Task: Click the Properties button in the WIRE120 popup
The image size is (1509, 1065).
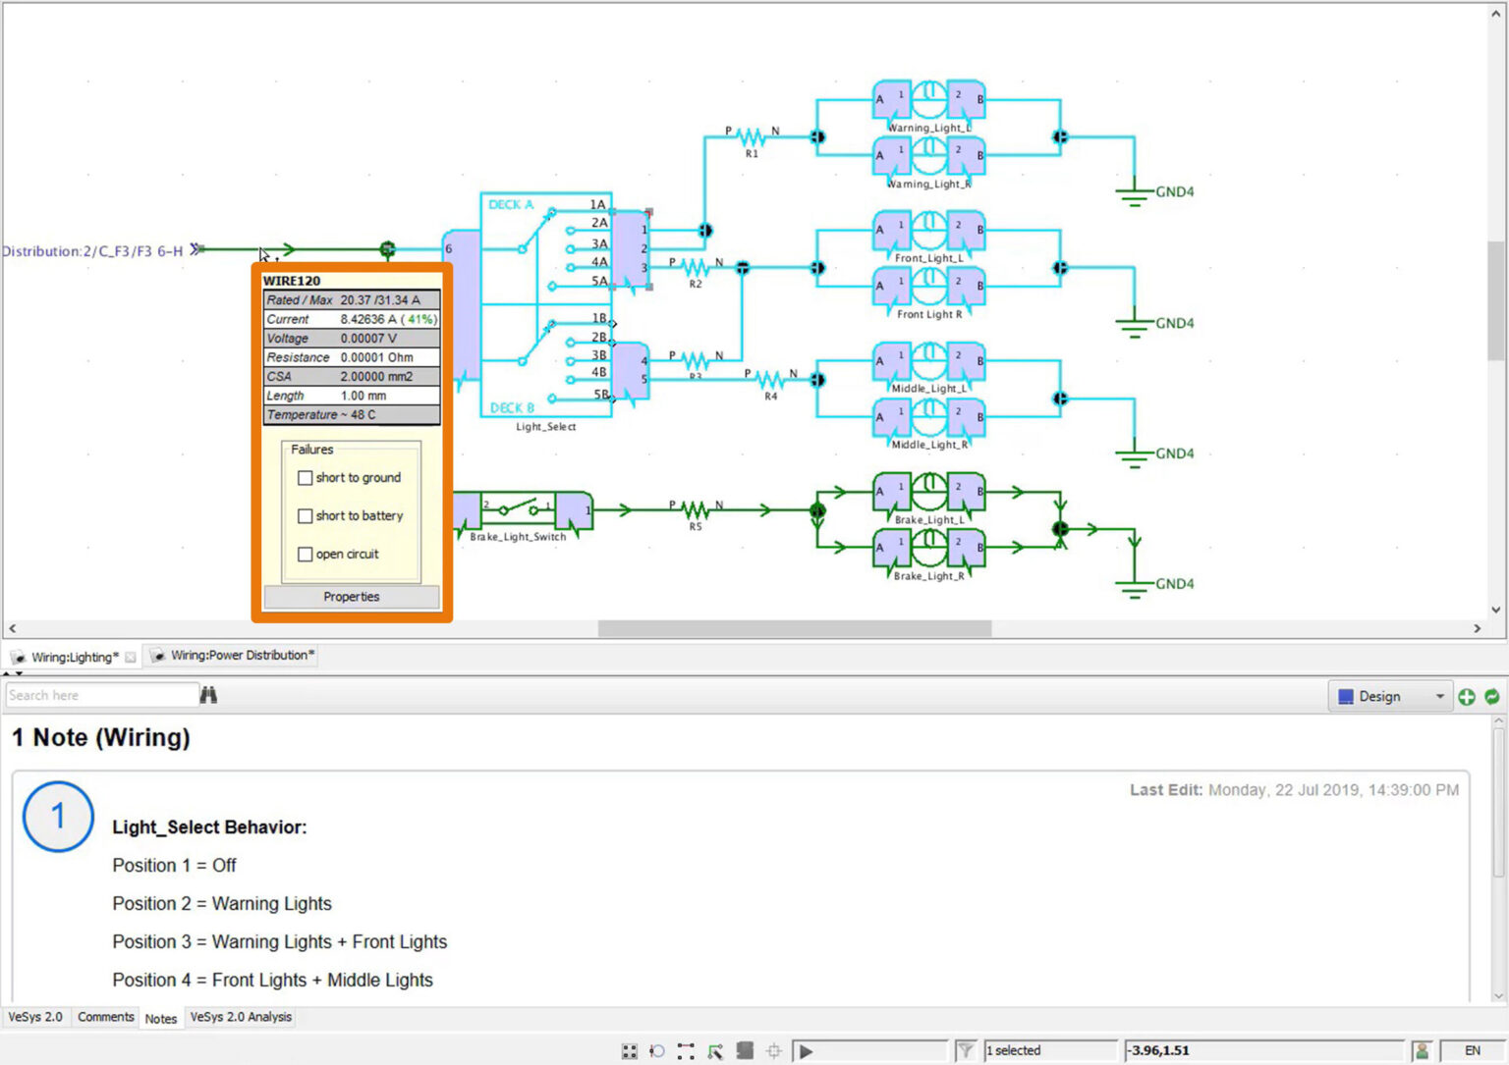Action: [351, 597]
